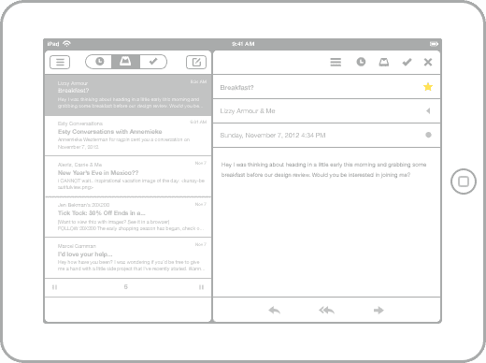Open the Lizzy Armour Breakfast? email
This screenshot has width=486, height=363.
(128, 95)
